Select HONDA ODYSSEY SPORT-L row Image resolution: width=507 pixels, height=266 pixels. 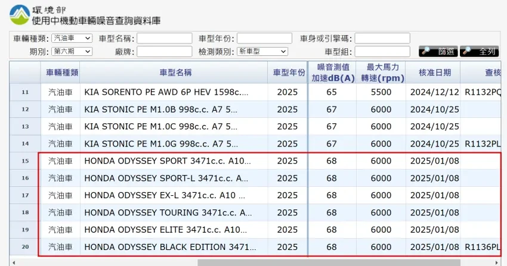255,178
